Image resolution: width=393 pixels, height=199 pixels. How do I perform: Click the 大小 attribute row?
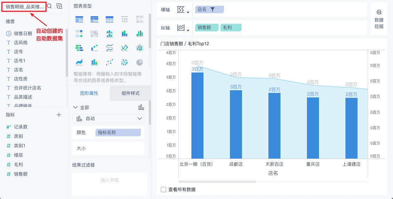[x=108, y=148]
